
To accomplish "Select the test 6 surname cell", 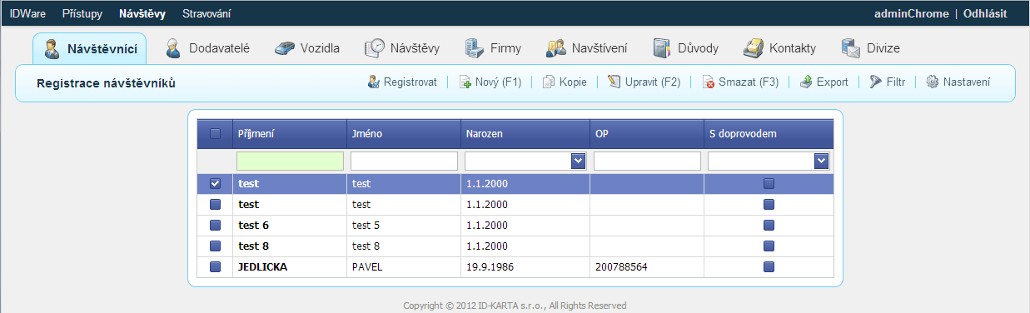I will click(x=290, y=225).
